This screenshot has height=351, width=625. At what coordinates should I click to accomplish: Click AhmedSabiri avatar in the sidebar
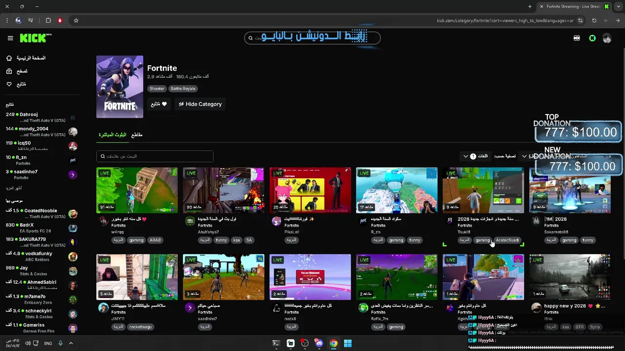pos(73,285)
